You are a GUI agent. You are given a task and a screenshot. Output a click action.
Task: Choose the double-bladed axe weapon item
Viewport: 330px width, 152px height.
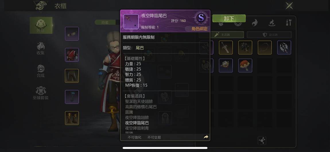click(284, 48)
